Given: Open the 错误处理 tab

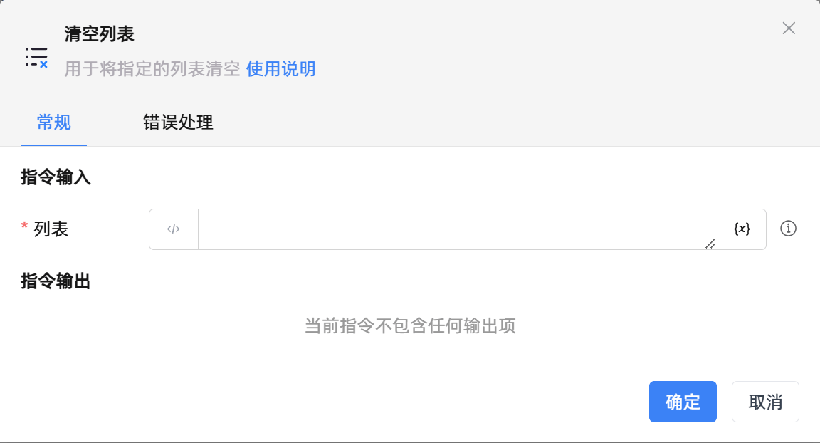Looking at the screenshot, I should 178,123.
